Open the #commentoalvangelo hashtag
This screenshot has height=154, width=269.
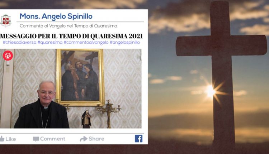pos(86,42)
